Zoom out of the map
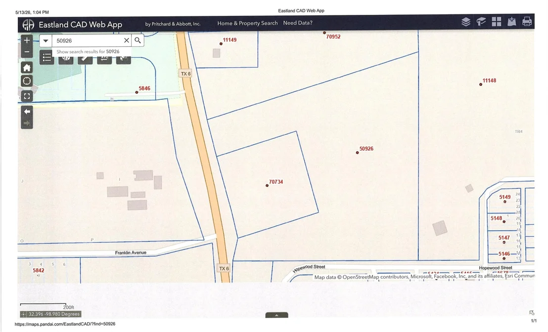Viewport: 548px width, 332px height. click(x=27, y=52)
